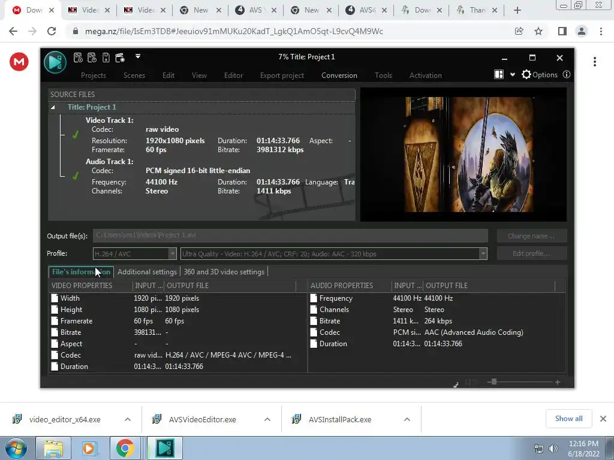
Task: Click the clapperboard preview toolbar icon
Action: point(120,58)
